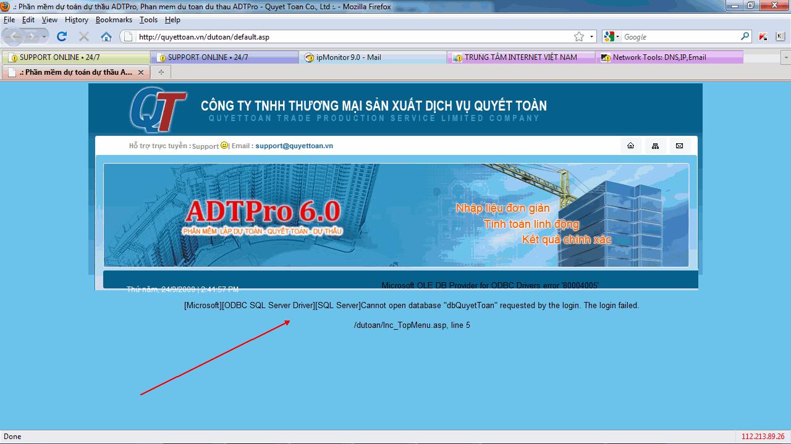The image size is (791, 444).
Task: Click the /dutoan/Inc_TopMenu.asp, line 5 text
Action: coord(412,325)
